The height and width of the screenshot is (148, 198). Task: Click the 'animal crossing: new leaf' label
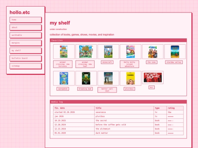coord(85,64)
